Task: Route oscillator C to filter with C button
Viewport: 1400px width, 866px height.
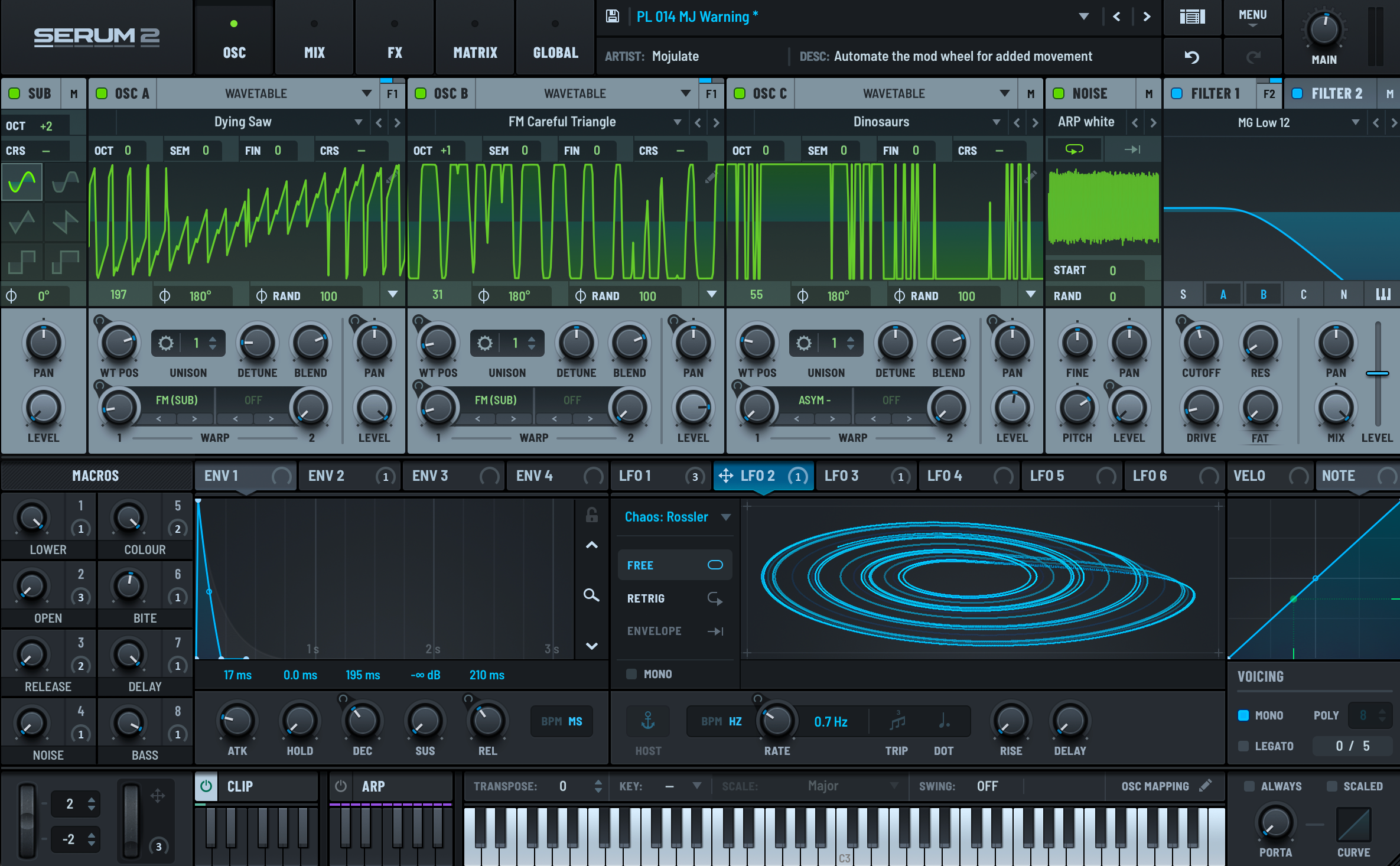Action: click(x=1303, y=294)
